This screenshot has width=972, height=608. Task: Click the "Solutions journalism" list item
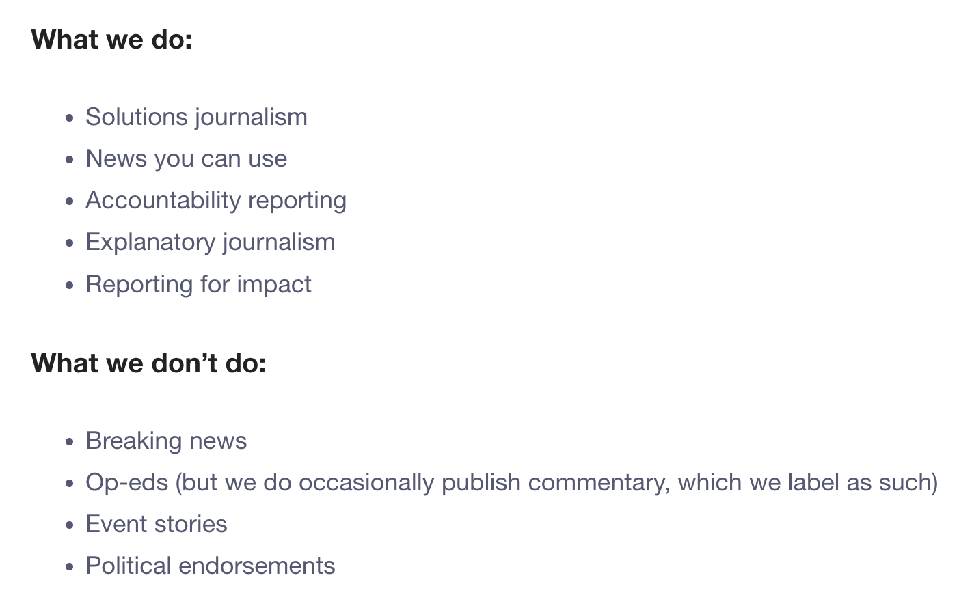[196, 117]
